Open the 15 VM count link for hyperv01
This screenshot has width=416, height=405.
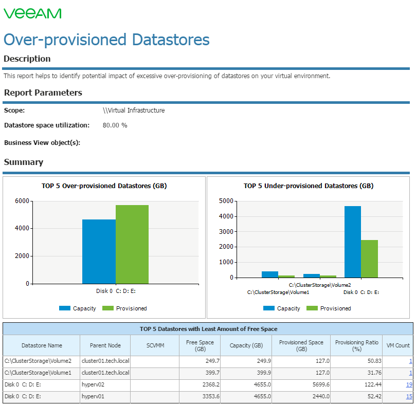point(409,396)
